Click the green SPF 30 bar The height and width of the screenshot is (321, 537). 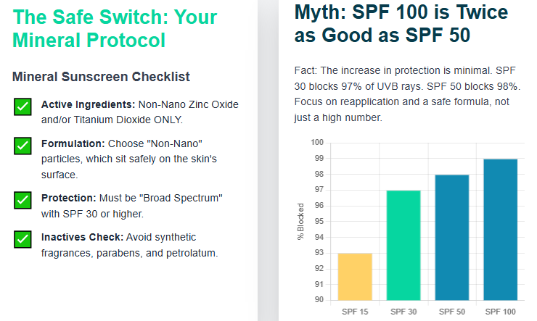pyautogui.click(x=403, y=245)
